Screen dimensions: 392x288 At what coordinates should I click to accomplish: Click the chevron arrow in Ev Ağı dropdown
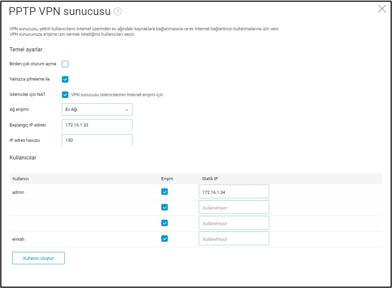click(127, 110)
